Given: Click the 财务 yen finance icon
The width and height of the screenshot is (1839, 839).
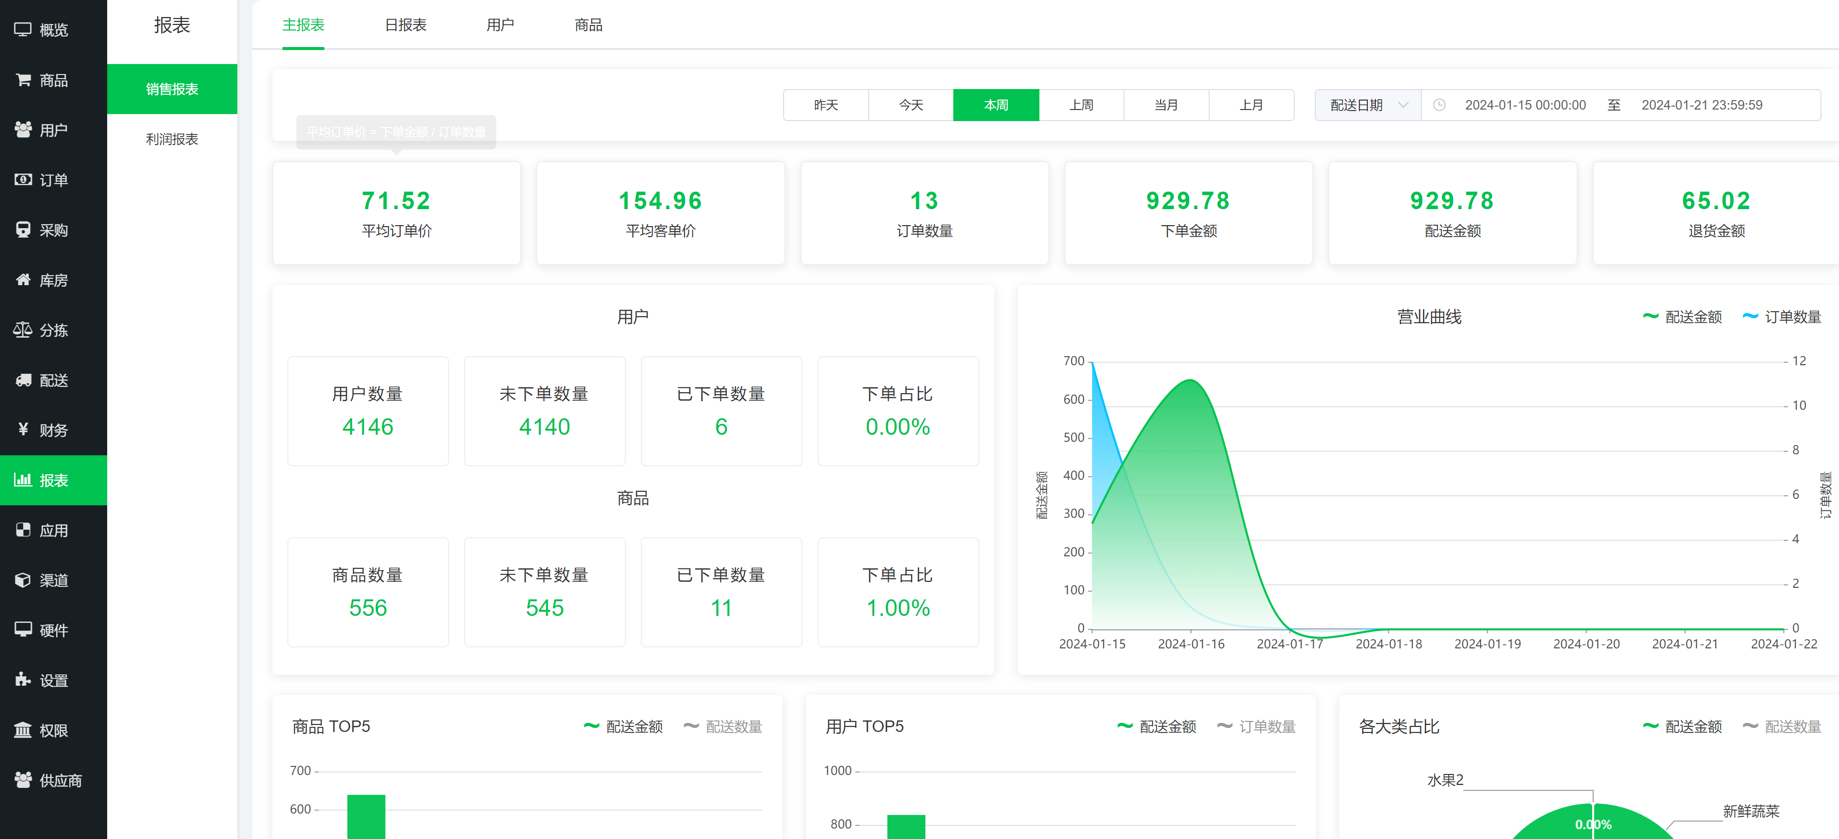Looking at the screenshot, I should pyautogui.click(x=23, y=429).
